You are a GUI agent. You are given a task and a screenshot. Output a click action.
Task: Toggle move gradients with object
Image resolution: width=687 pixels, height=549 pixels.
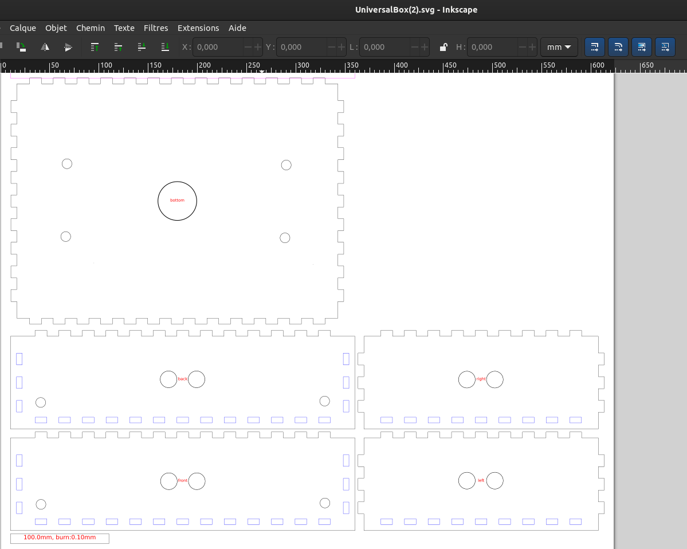click(x=641, y=47)
